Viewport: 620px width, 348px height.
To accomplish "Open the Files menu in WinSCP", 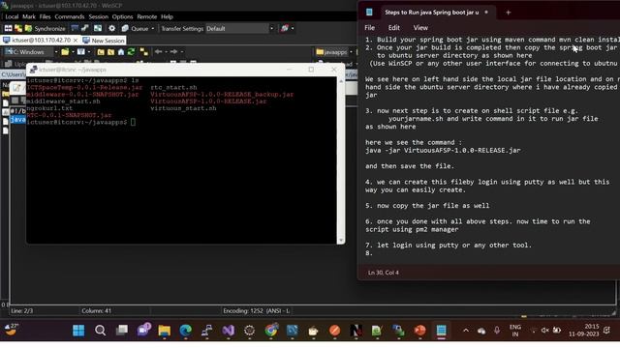I will [45, 16].
